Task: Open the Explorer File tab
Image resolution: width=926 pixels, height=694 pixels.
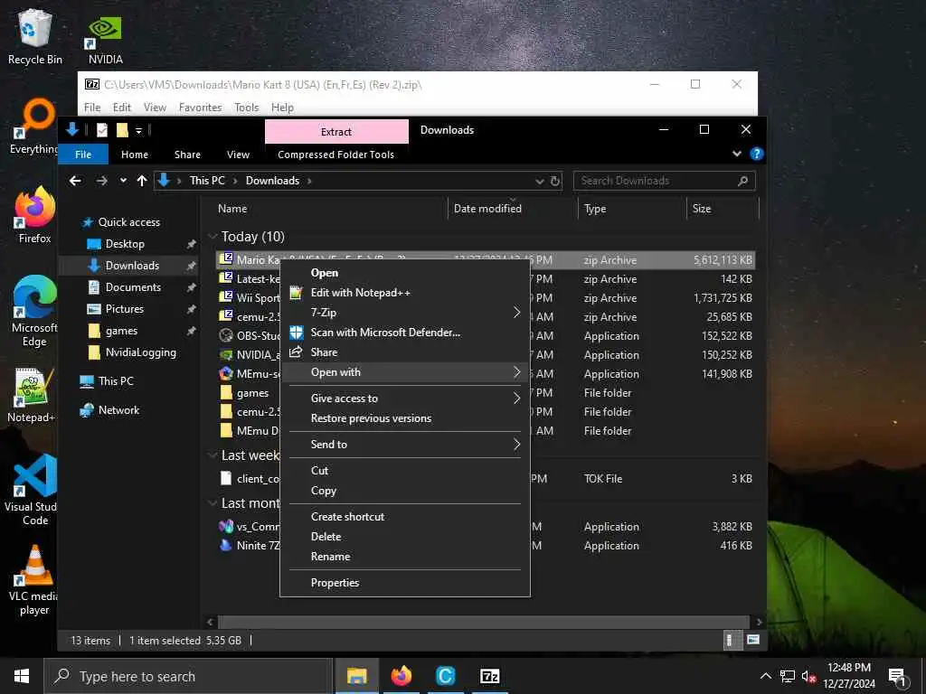Action: 83,154
